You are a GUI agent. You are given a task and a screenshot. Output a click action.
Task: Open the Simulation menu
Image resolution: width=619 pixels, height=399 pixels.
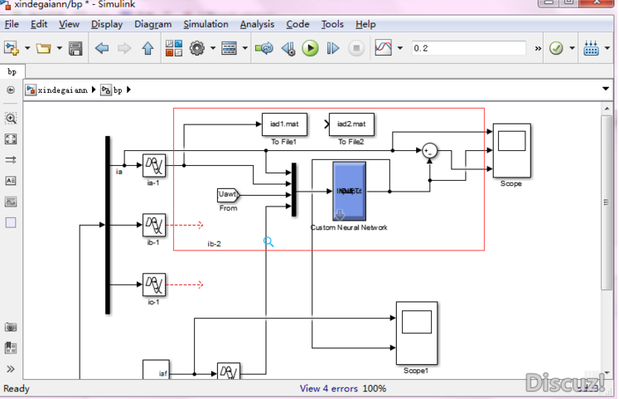206,24
